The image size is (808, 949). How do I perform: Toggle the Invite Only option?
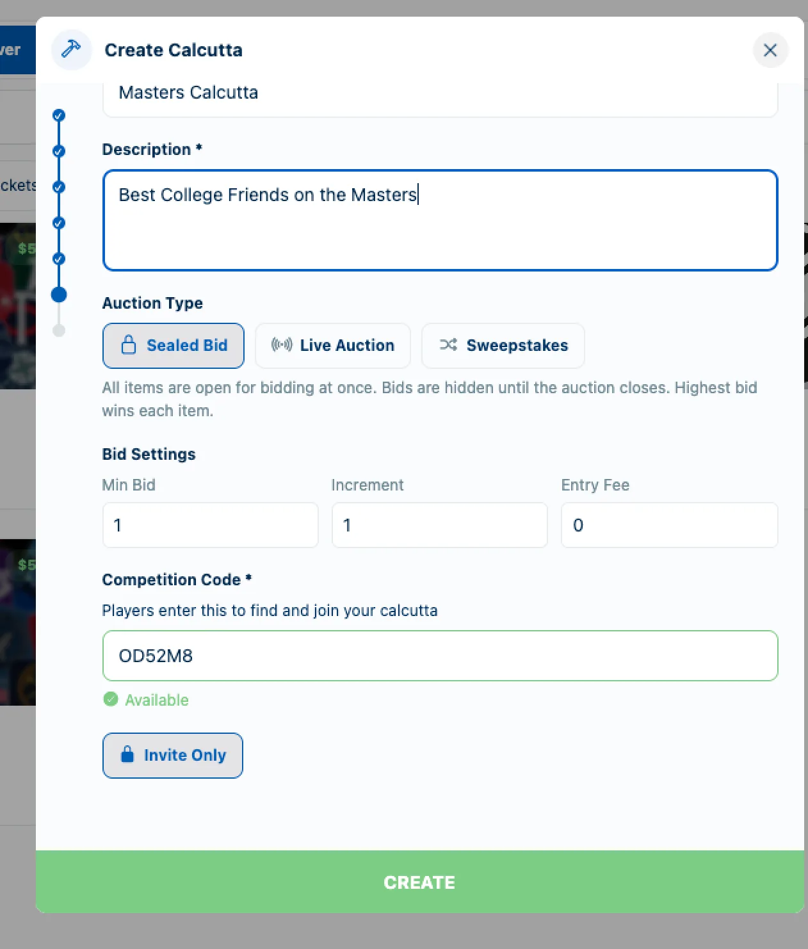[x=173, y=756]
